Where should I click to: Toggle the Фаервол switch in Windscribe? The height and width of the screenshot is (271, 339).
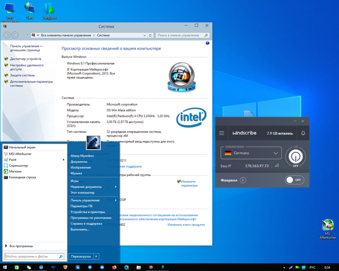coord(294,180)
